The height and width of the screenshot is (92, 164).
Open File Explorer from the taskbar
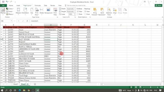point(24,90)
